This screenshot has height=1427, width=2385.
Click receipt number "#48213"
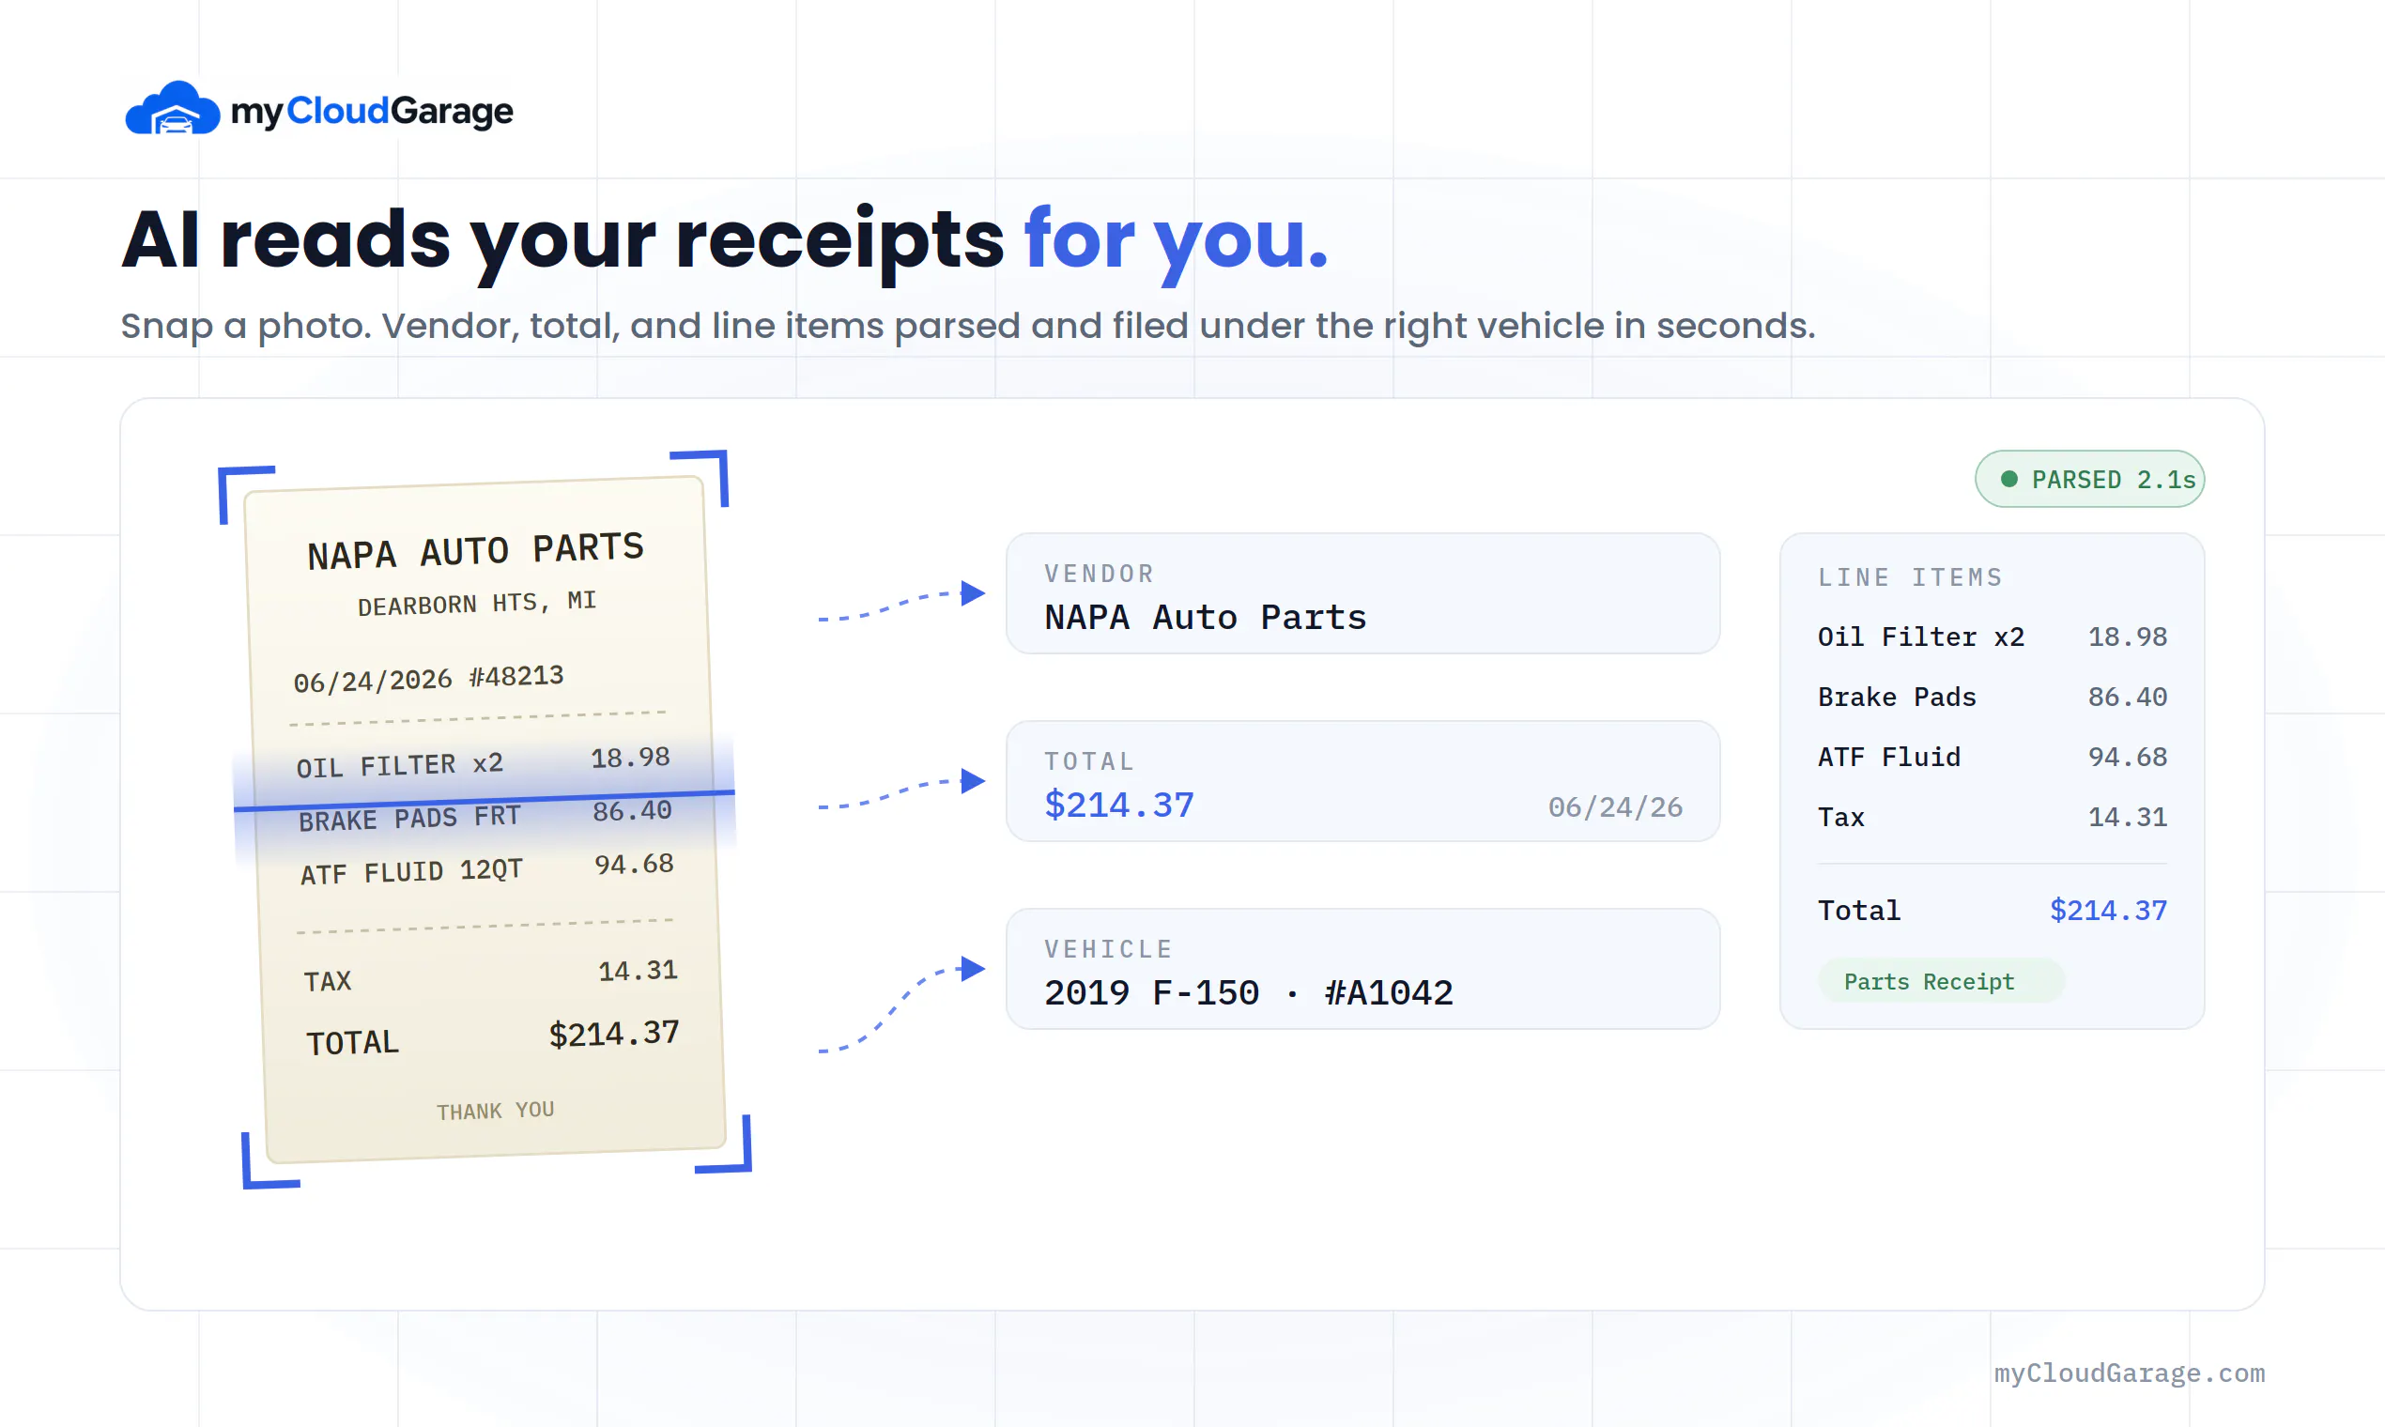516,676
